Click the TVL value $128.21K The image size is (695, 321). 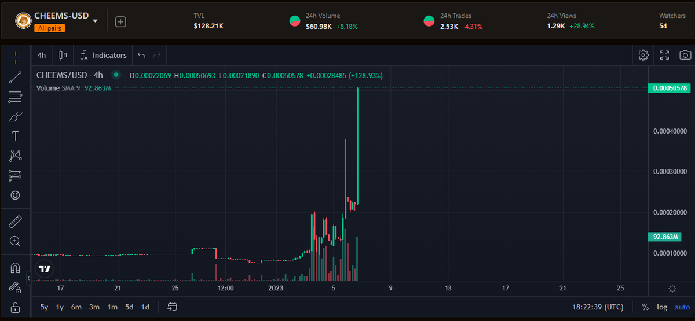click(209, 26)
